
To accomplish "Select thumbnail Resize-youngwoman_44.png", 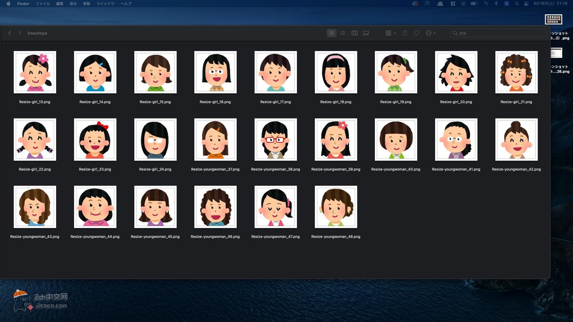I will (95, 207).
